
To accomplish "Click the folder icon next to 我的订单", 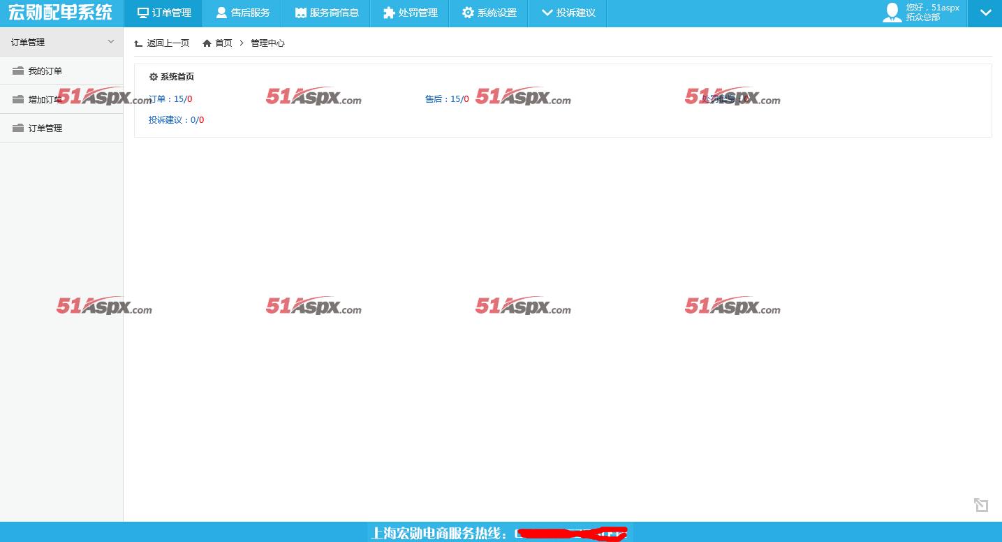I will click(x=18, y=71).
